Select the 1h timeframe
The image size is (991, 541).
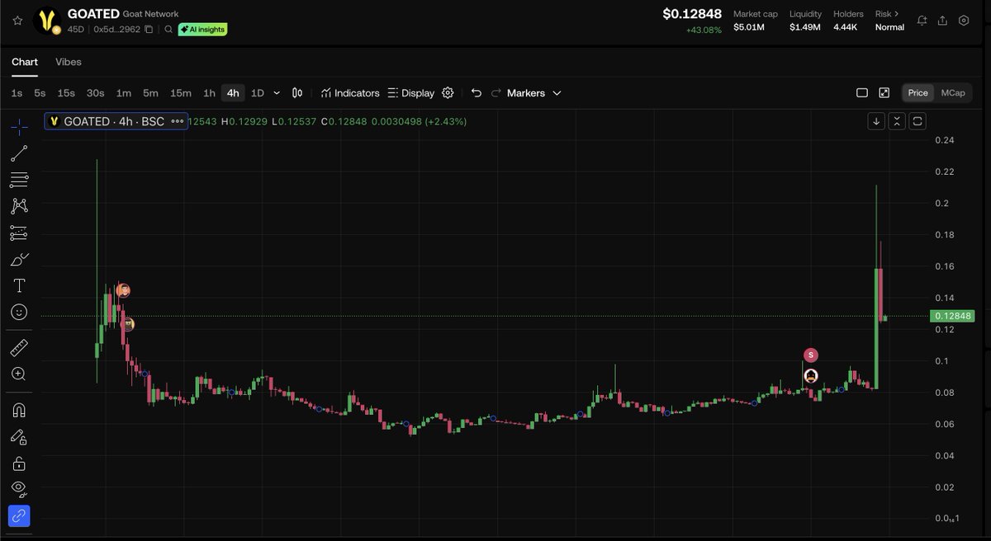tap(209, 93)
